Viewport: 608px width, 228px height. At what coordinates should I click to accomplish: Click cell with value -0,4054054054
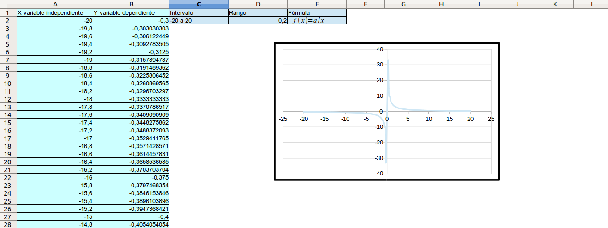[x=132, y=224]
